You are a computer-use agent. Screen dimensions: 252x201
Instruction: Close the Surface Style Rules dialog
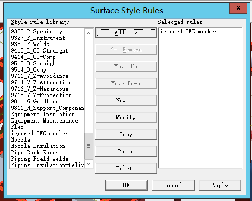tap(238, 8)
